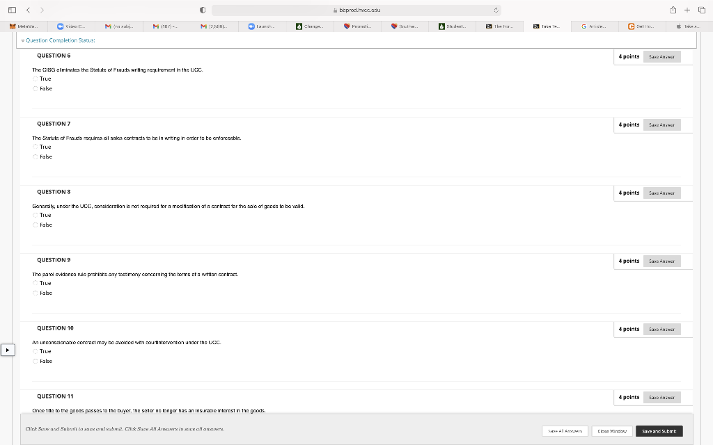Collapse the Question Completion Status arrow

tap(23, 40)
